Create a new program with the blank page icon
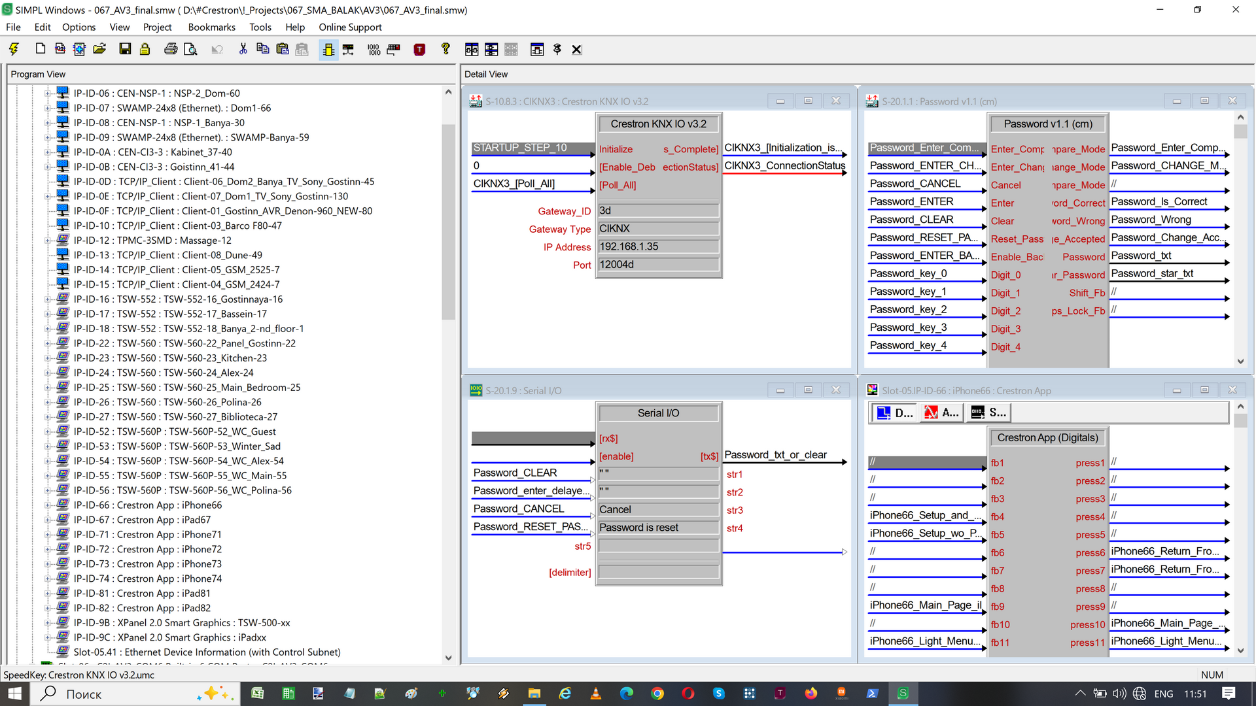The width and height of the screenshot is (1256, 706). click(41, 49)
